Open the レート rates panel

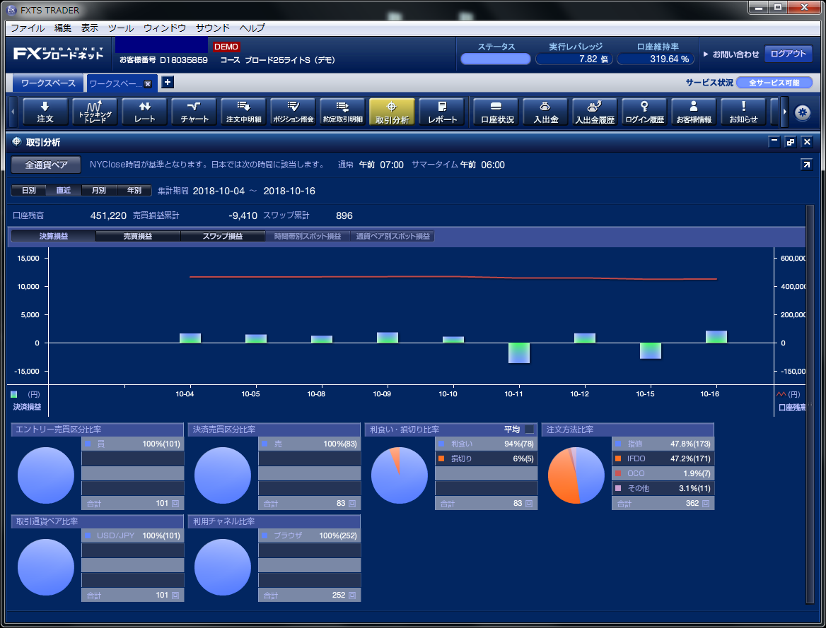pyautogui.click(x=144, y=112)
